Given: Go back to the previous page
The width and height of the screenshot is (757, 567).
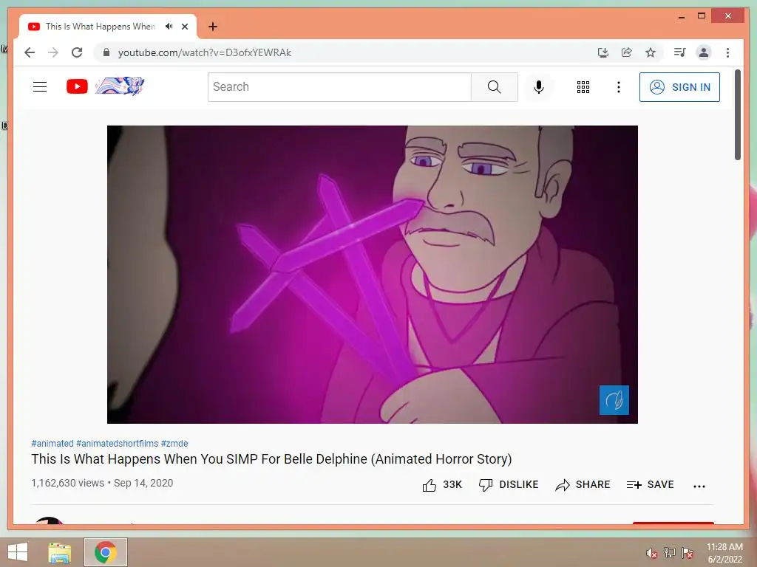Looking at the screenshot, I should (30, 52).
